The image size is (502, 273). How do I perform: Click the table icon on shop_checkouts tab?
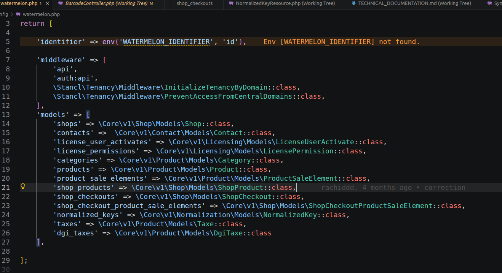[x=171, y=3]
